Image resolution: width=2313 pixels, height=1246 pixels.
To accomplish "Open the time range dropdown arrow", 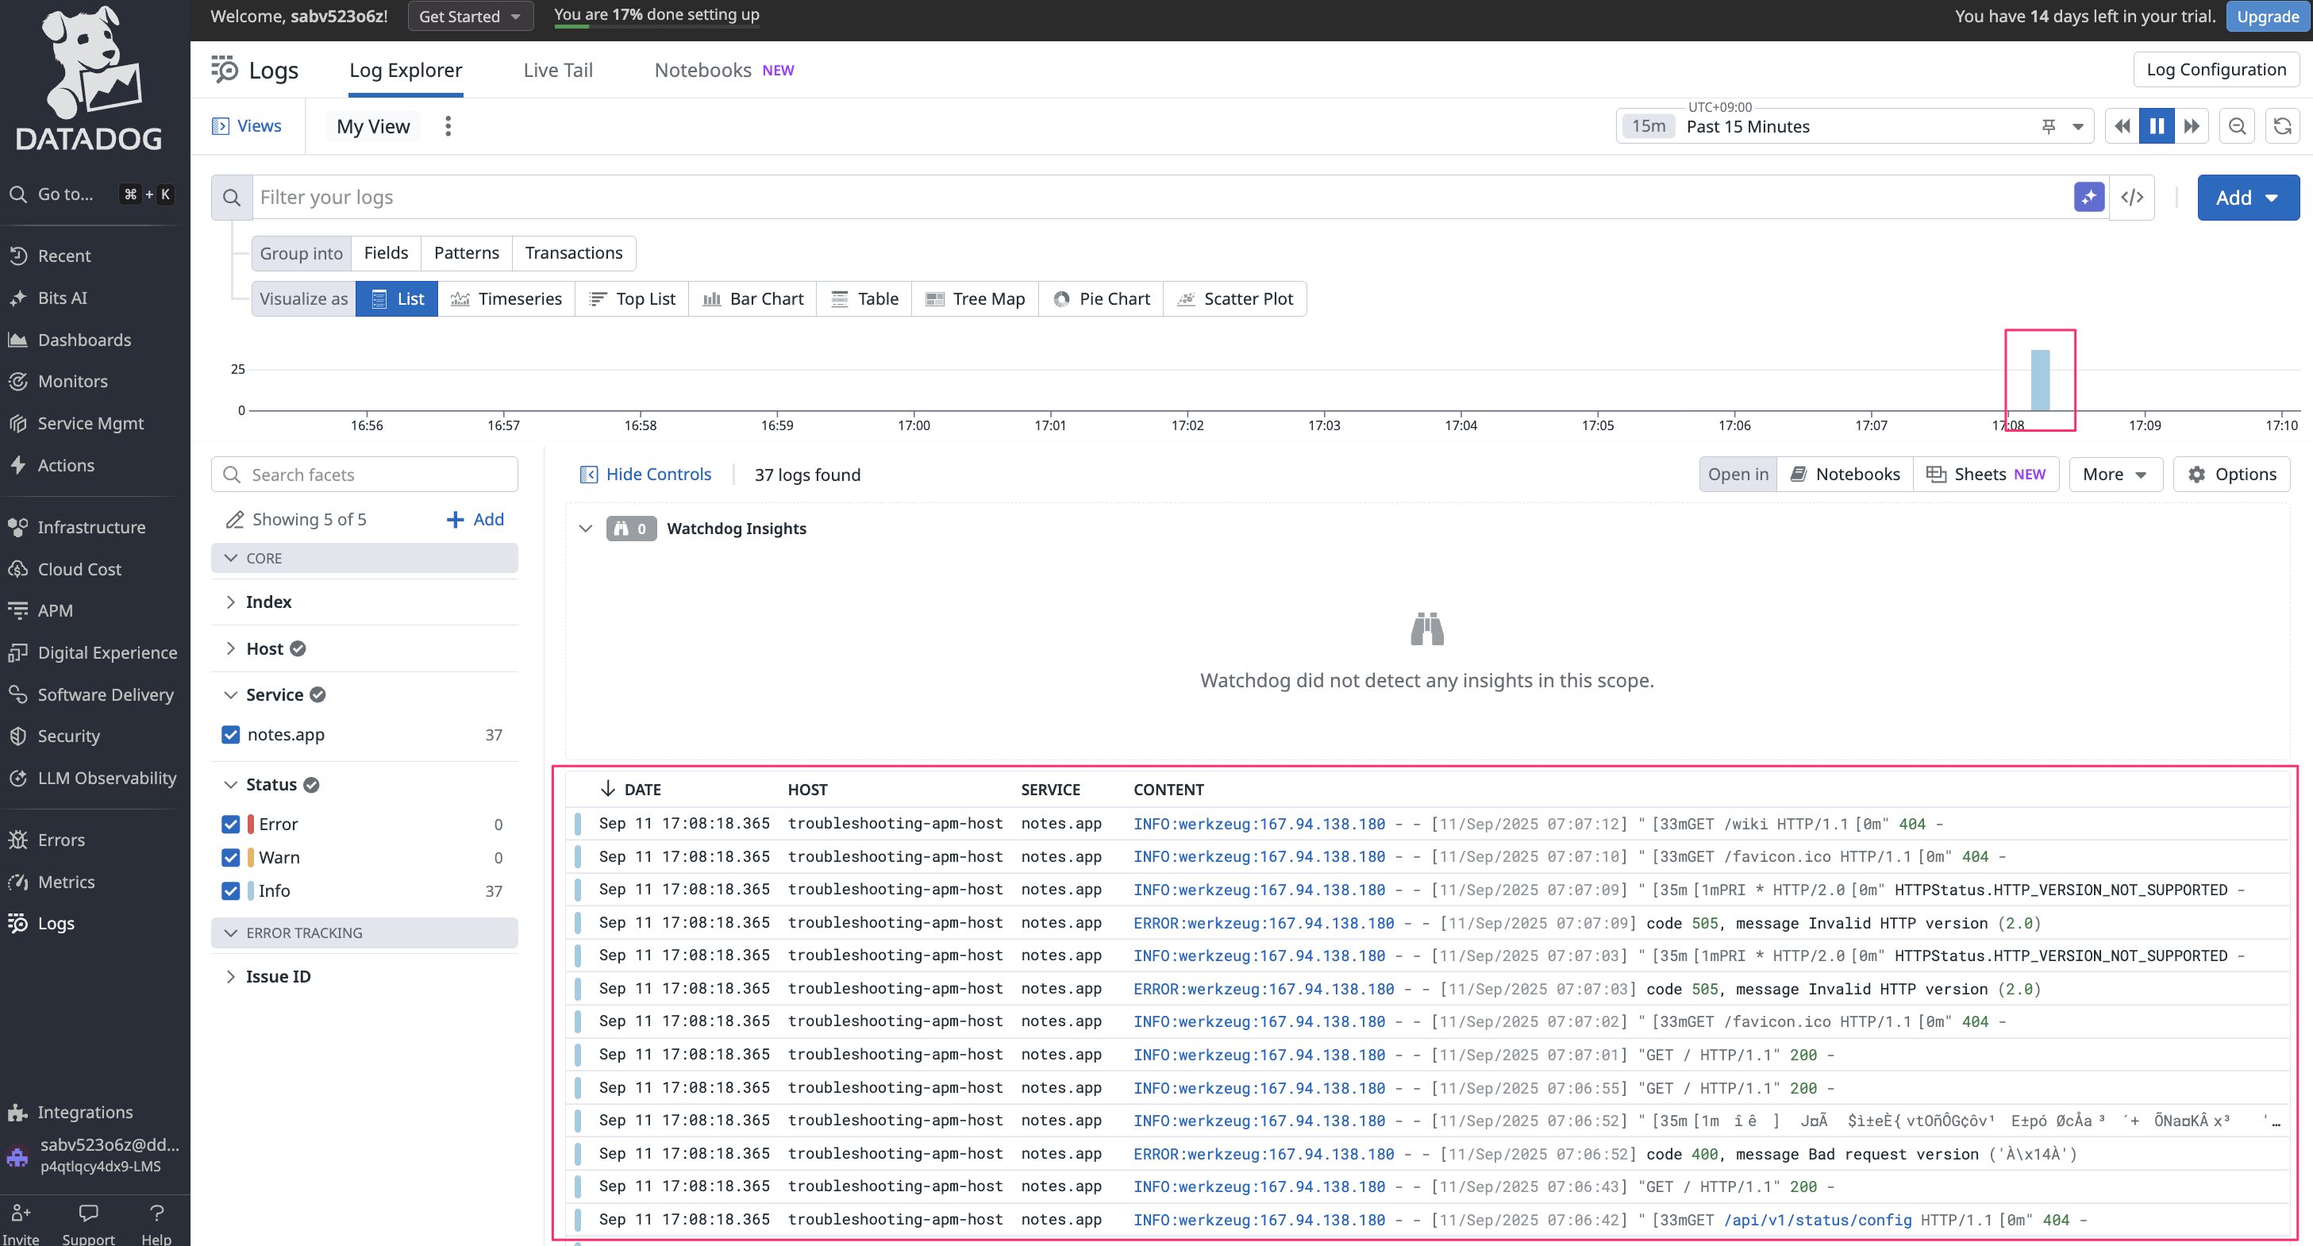I will click(x=2078, y=126).
